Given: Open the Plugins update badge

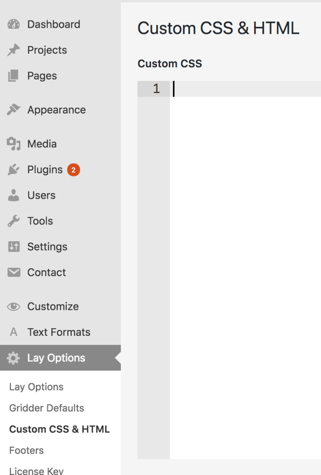Looking at the screenshot, I should [73, 170].
